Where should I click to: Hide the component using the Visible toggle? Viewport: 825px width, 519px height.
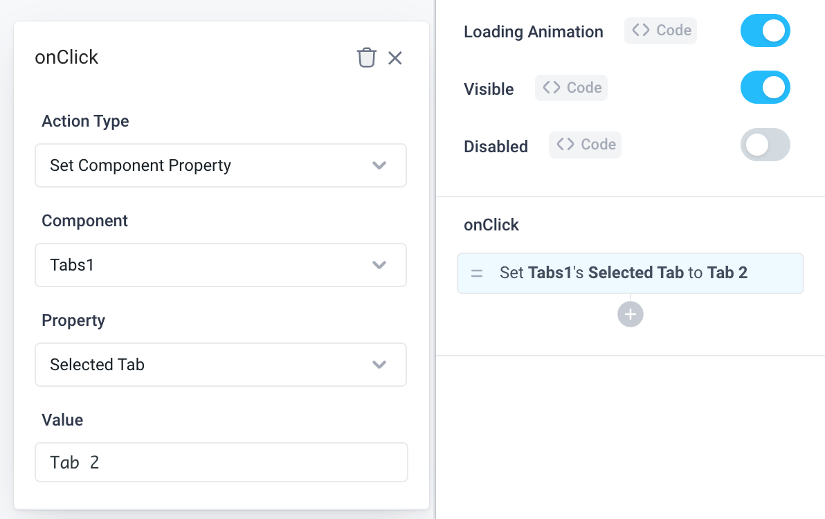pos(765,87)
